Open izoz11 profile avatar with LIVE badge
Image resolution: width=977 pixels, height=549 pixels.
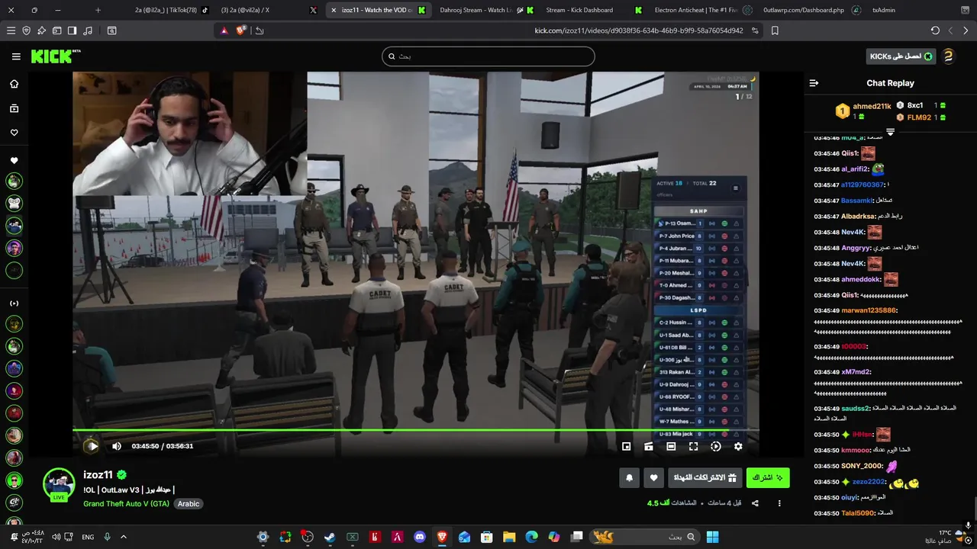click(x=59, y=485)
